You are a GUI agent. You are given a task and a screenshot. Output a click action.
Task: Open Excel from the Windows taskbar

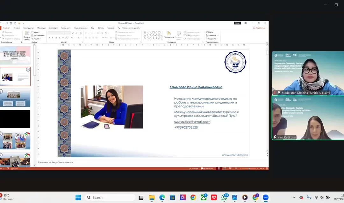pos(204,198)
